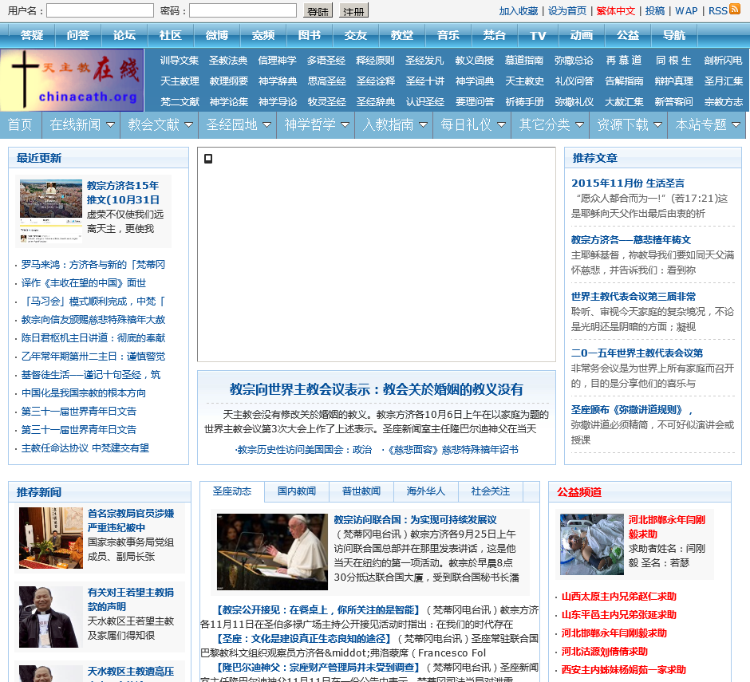Open 圣座颁布《弥撒讲道规则》 article
The width and height of the screenshot is (750, 682).
point(631,410)
